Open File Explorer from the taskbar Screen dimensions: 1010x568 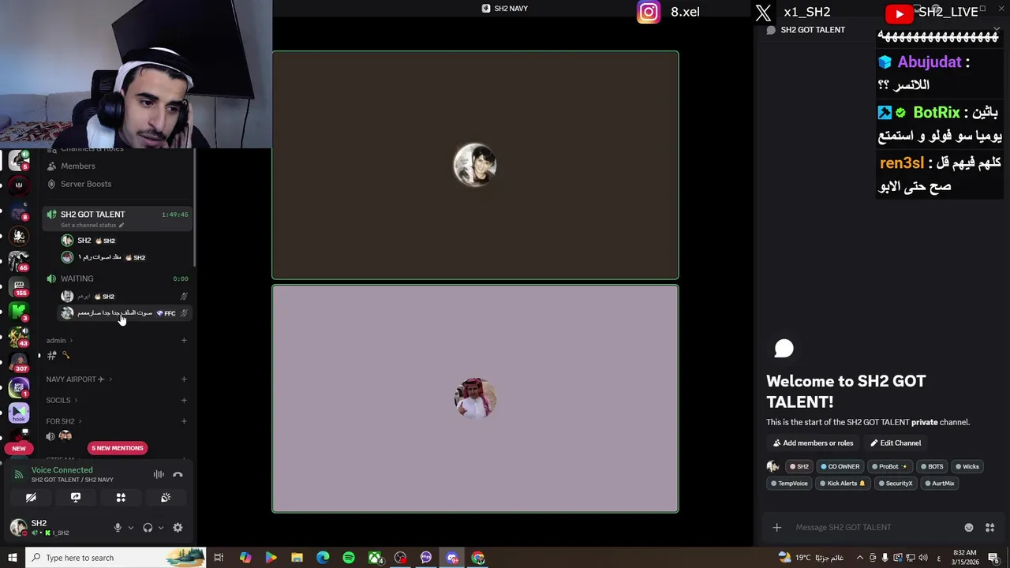click(x=297, y=558)
